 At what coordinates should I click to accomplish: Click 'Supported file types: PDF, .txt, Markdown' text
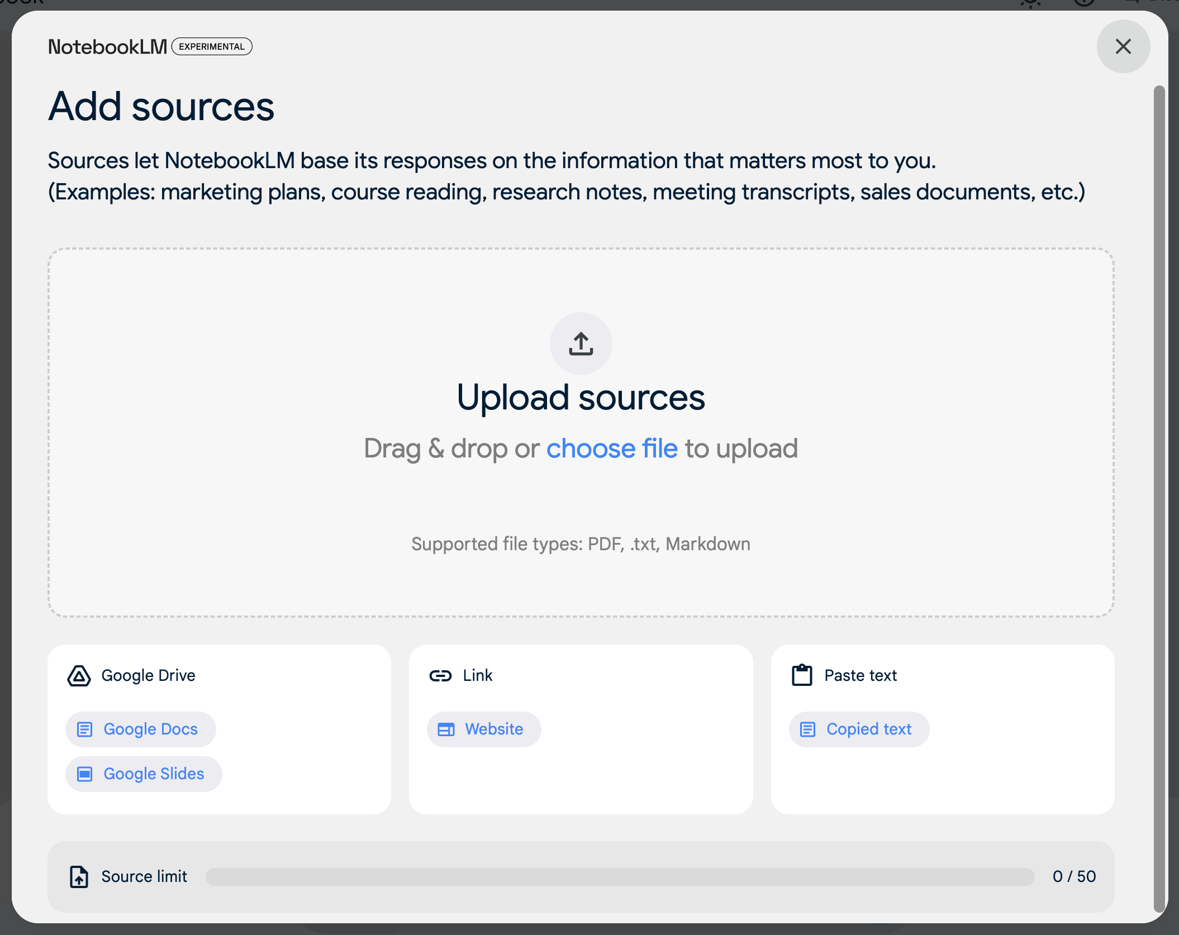581,544
